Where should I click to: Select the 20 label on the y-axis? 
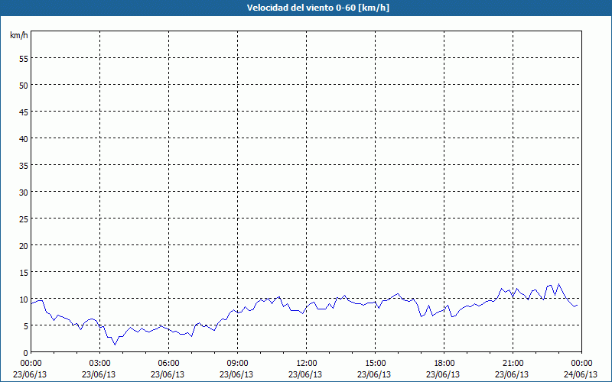[x=23, y=245]
